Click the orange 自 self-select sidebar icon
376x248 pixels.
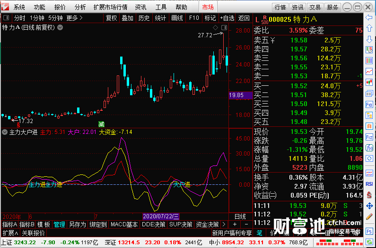click(x=369, y=126)
